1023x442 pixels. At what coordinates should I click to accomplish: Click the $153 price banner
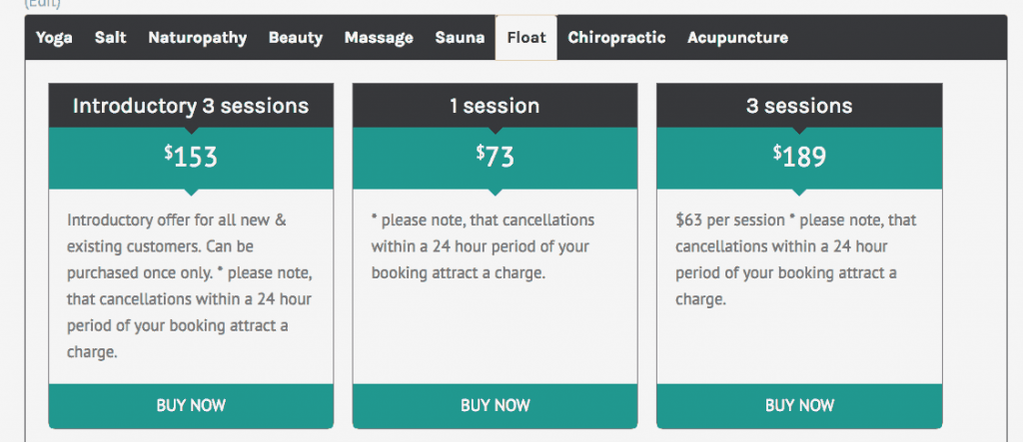pos(191,157)
